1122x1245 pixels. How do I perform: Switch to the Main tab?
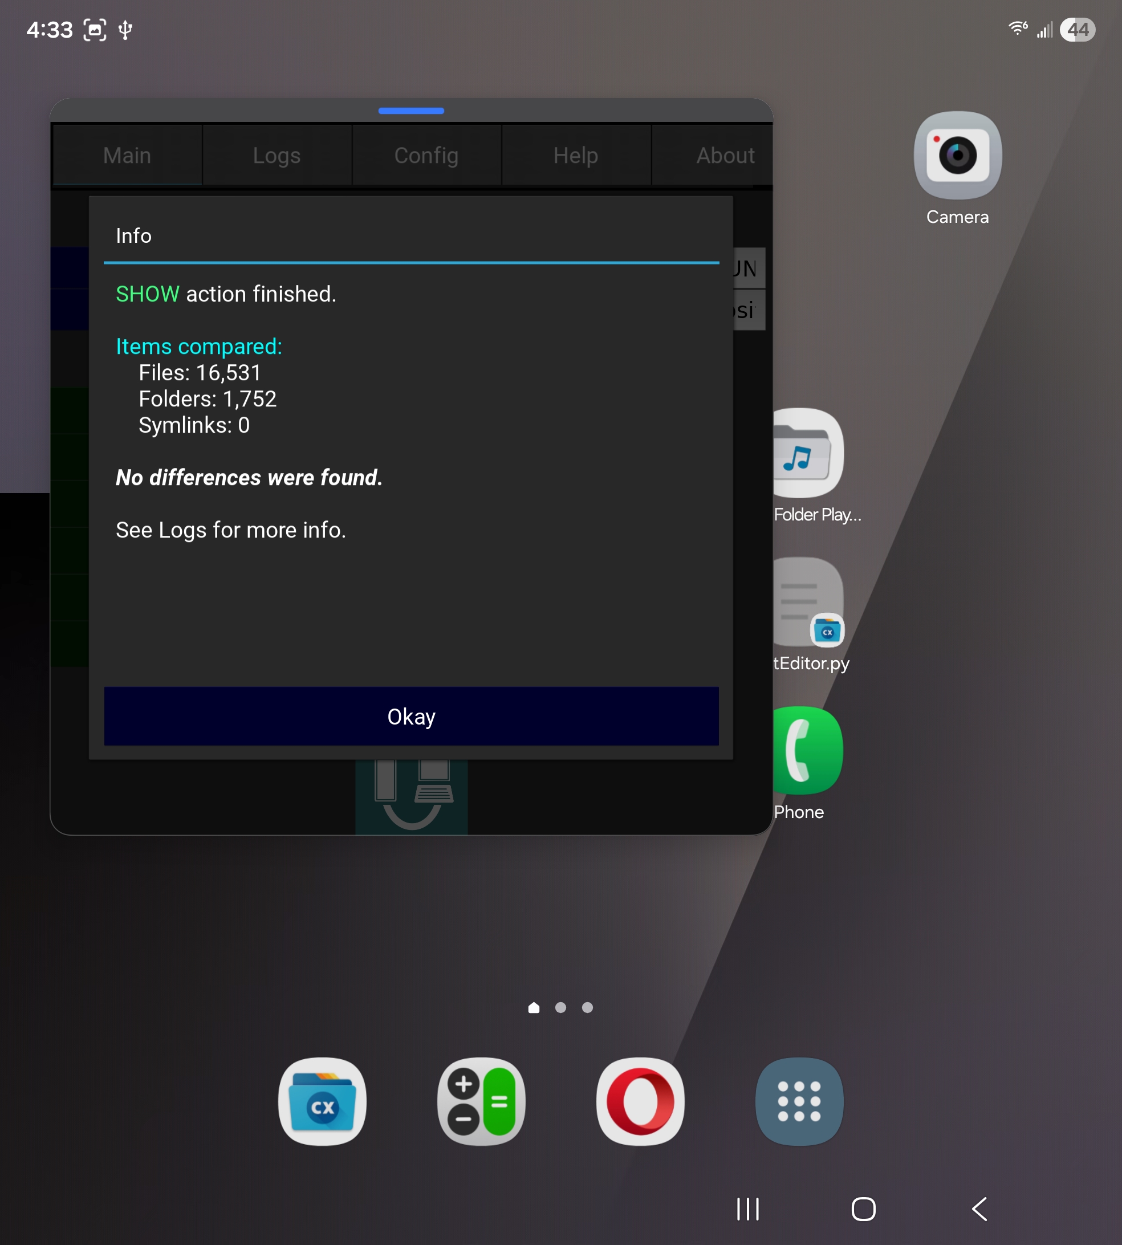(x=127, y=155)
